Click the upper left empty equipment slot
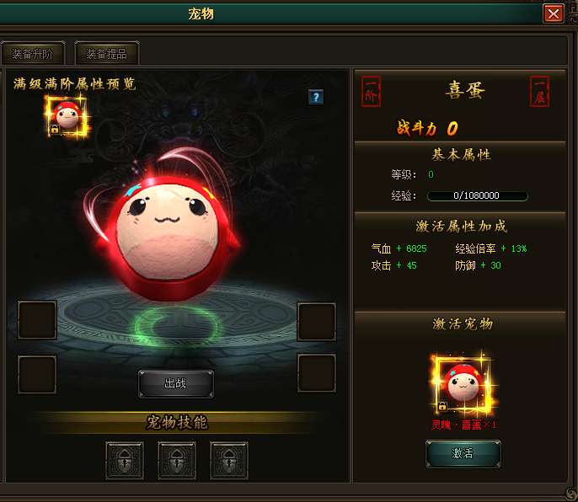 (37, 320)
